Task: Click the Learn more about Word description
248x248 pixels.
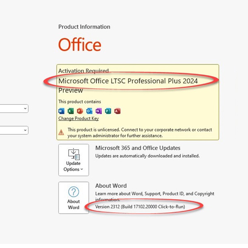Action: 155,196
